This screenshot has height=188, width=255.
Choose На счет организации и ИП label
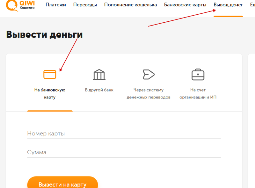[198, 94]
